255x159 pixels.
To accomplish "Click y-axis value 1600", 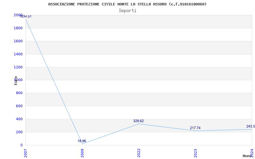I will [x=18, y=41].
